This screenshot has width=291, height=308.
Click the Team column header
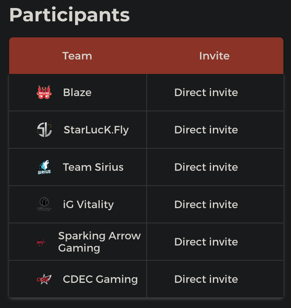[77, 56]
